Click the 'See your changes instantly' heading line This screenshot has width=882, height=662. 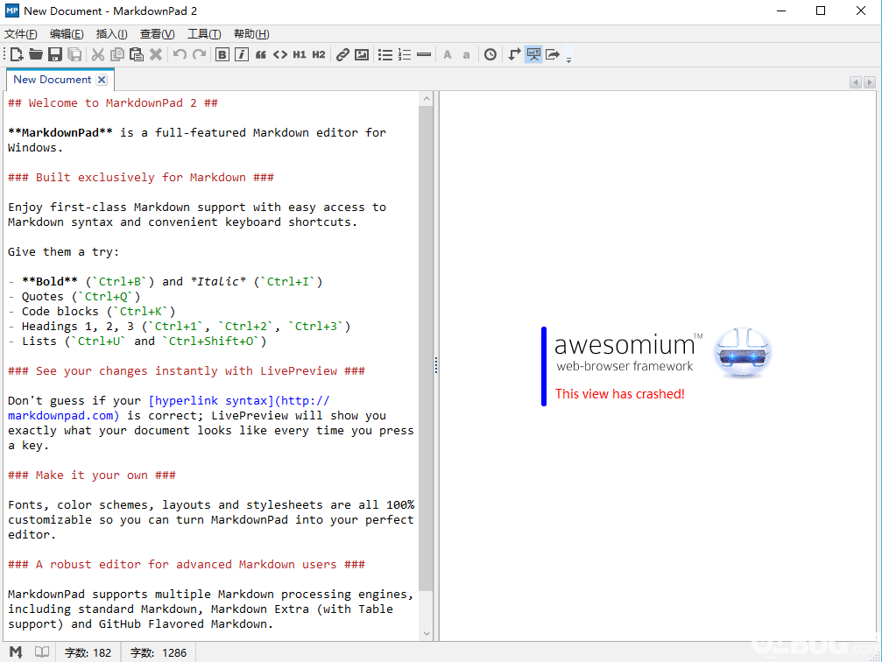pyautogui.click(x=187, y=370)
